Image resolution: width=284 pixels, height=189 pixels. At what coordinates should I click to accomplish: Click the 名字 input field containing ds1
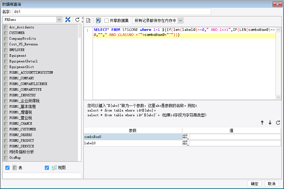coord(112,12)
